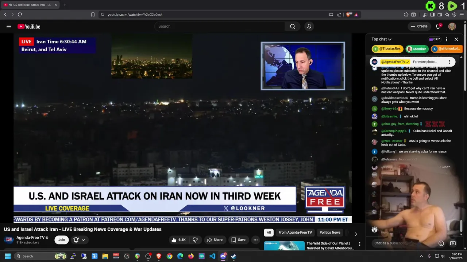
Task: Open options for the Wild Side video
Action: coord(359,244)
